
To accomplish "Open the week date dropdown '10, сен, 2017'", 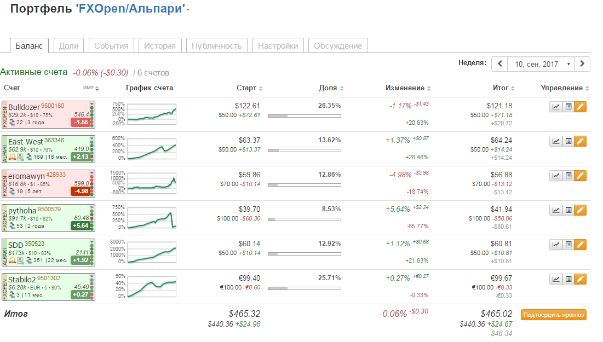I will (x=541, y=64).
